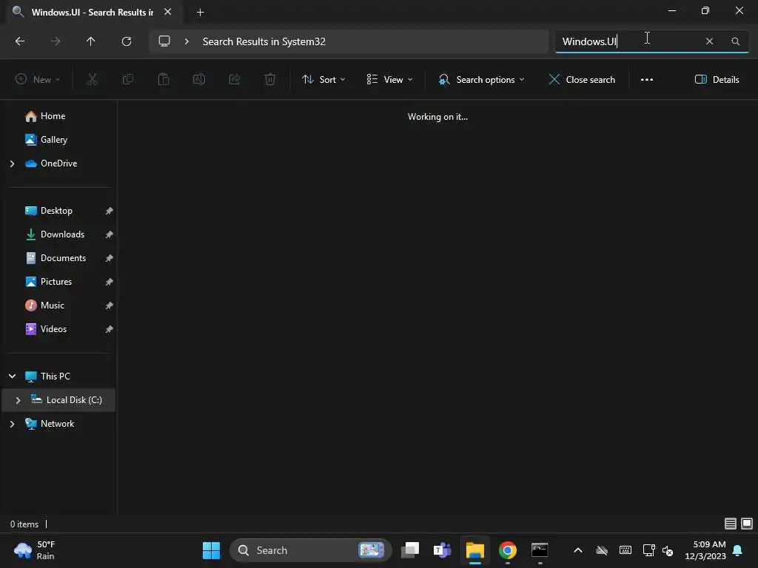Open the Windows Start menu
Image resolution: width=758 pixels, height=568 pixels.
click(x=211, y=550)
